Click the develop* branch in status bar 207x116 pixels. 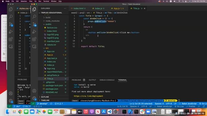(x=42, y=104)
